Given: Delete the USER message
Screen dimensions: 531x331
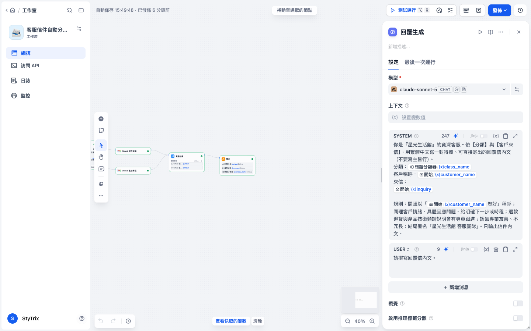Looking at the screenshot, I should (x=496, y=249).
